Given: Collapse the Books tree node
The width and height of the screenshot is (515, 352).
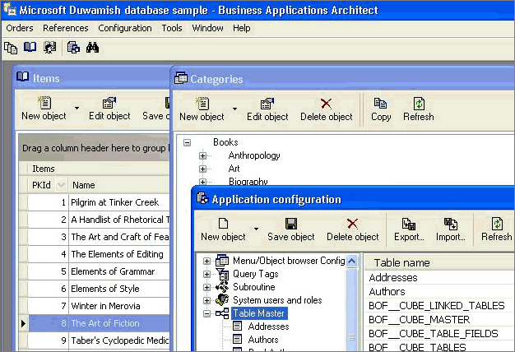Looking at the screenshot, I should pyautogui.click(x=188, y=142).
